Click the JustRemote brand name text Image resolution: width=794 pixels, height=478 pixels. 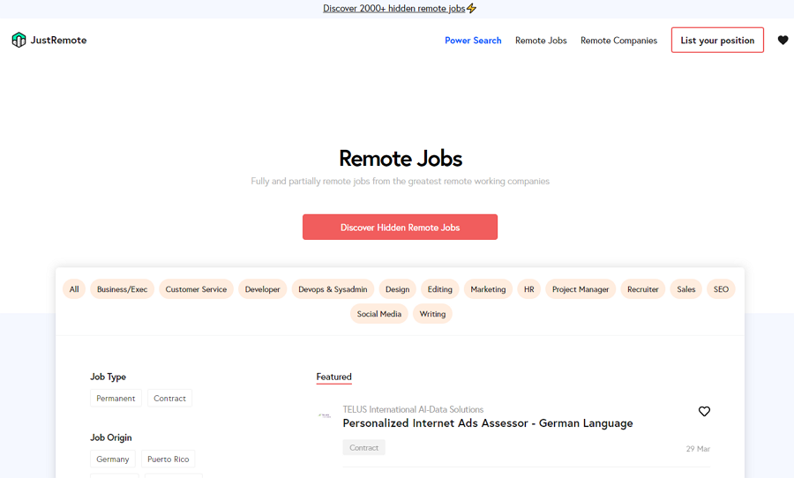tap(58, 40)
